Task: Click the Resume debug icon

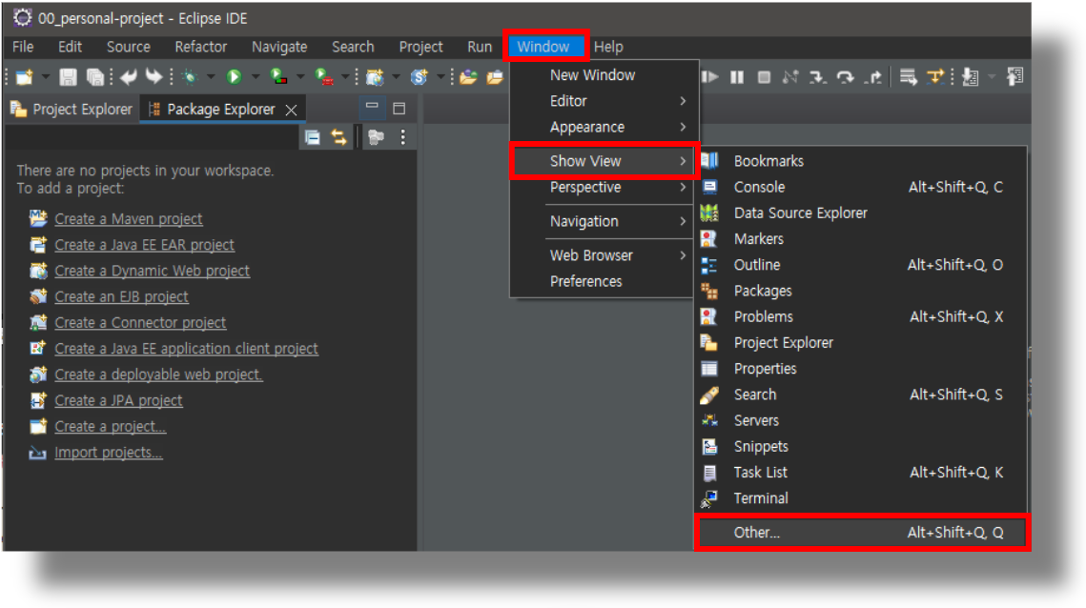Action: (710, 77)
